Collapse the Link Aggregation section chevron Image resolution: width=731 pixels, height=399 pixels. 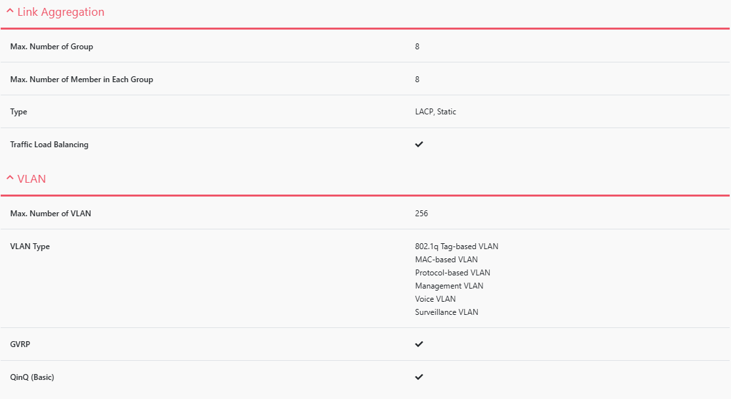[x=10, y=12]
